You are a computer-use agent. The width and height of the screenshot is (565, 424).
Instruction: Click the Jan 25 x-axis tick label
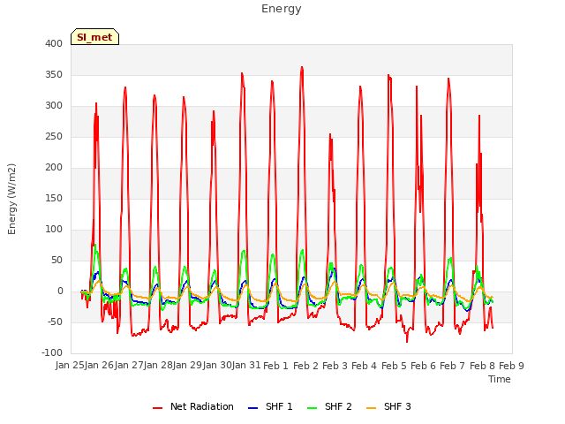[70, 366]
